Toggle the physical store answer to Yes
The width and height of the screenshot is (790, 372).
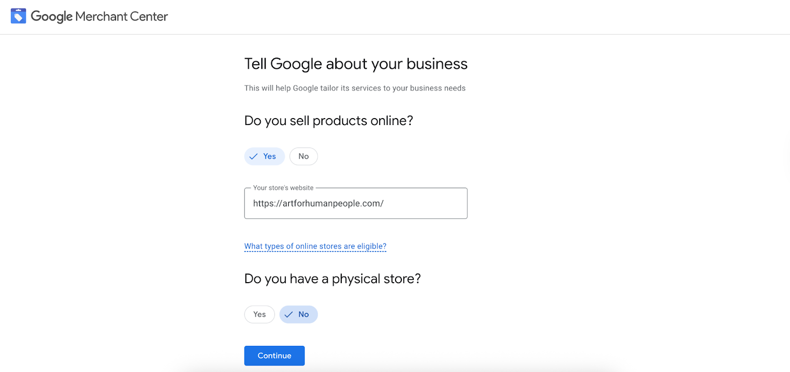pos(259,314)
